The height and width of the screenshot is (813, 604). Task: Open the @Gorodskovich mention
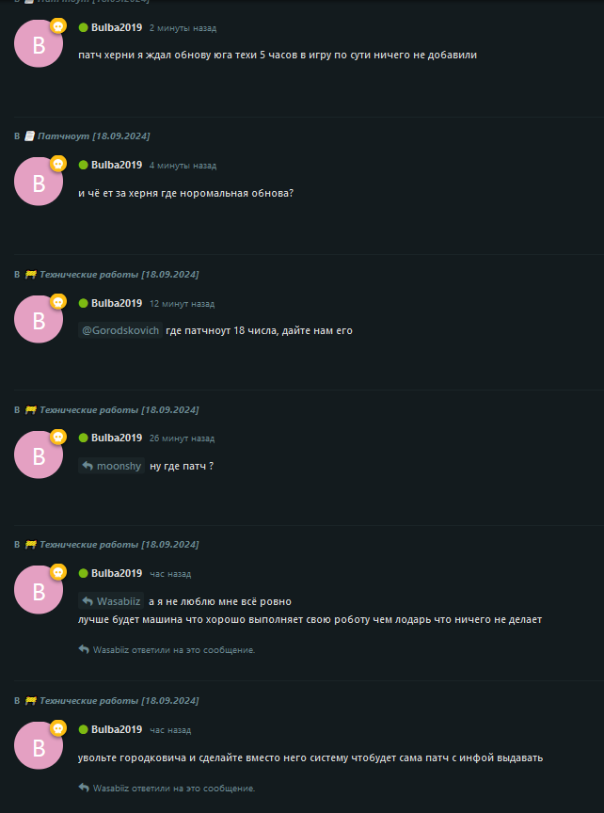120,330
